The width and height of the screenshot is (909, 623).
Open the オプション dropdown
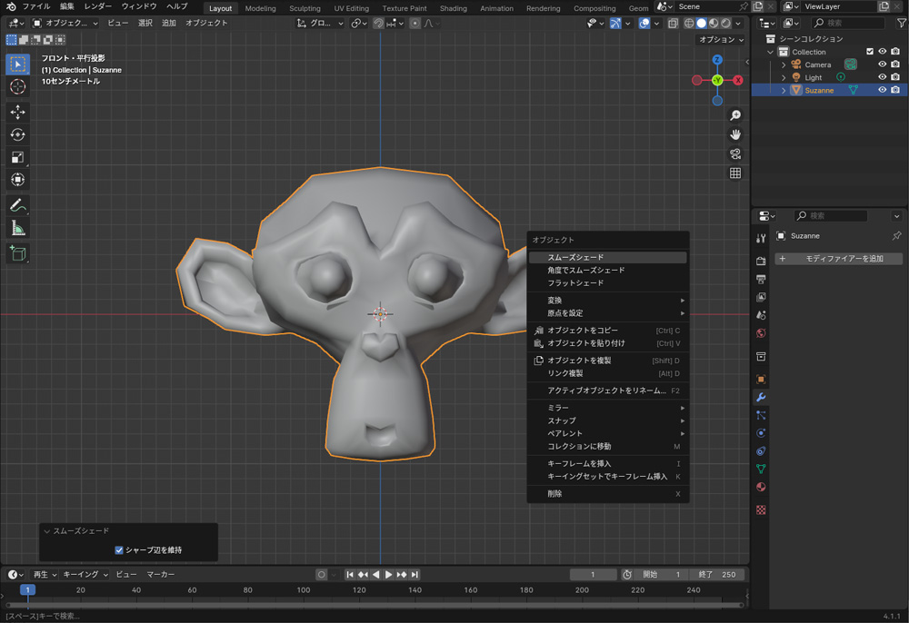click(x=721, y=40)
